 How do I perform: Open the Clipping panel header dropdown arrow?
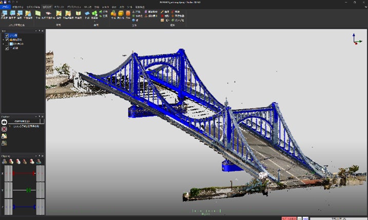[x=35, y=156]
